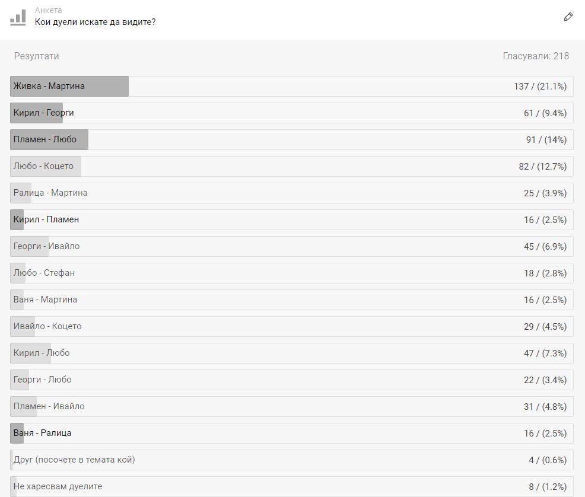Click the Георги - Ивайло poll row

pos(292,246)
